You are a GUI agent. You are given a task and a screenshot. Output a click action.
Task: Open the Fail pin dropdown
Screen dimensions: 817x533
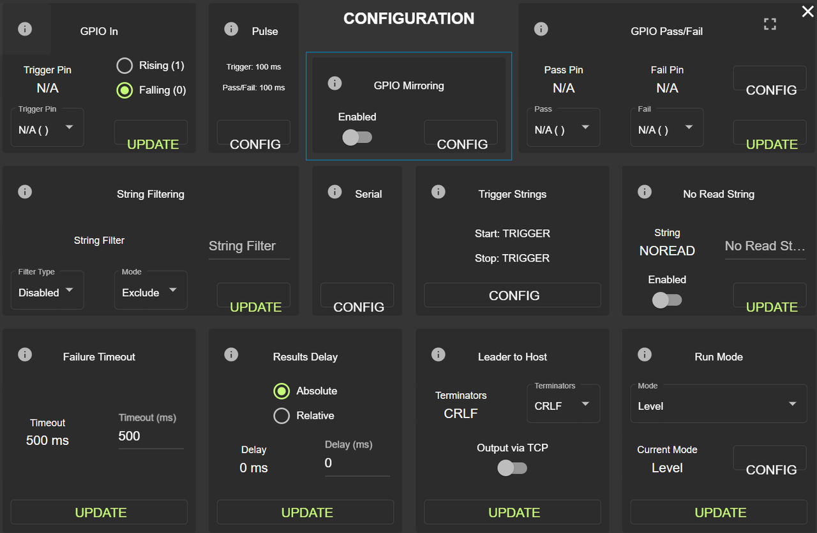click(x=667, y=127)
